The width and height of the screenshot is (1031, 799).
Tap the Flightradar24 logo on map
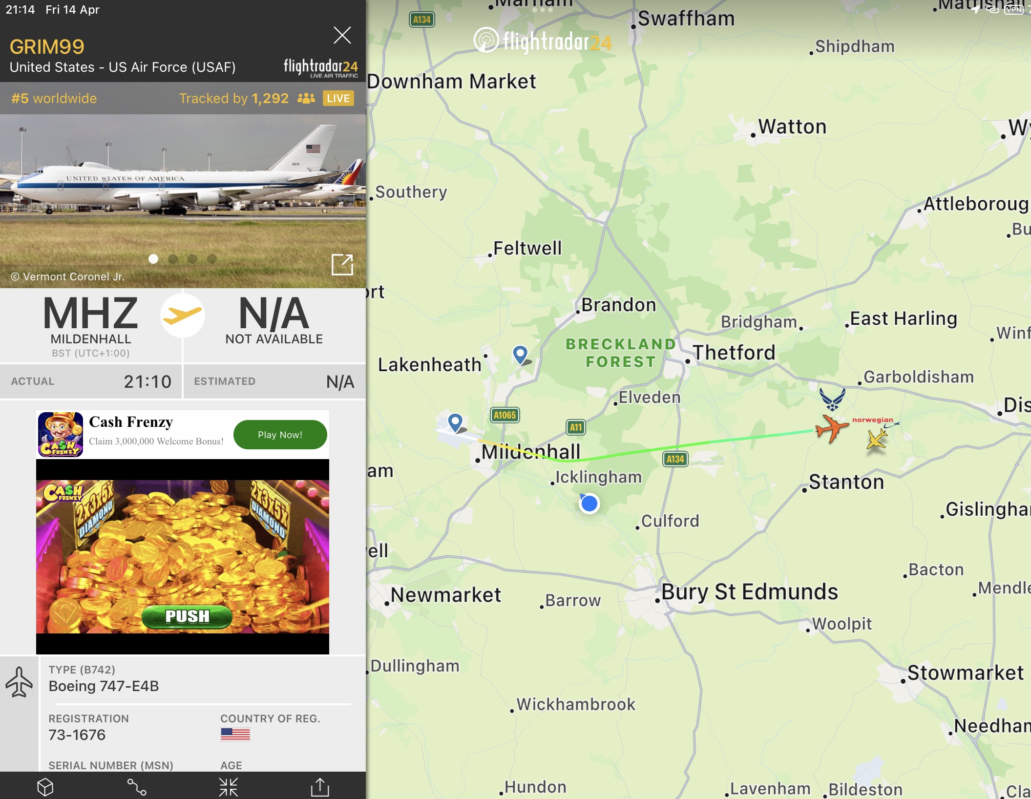pos(542,41)
